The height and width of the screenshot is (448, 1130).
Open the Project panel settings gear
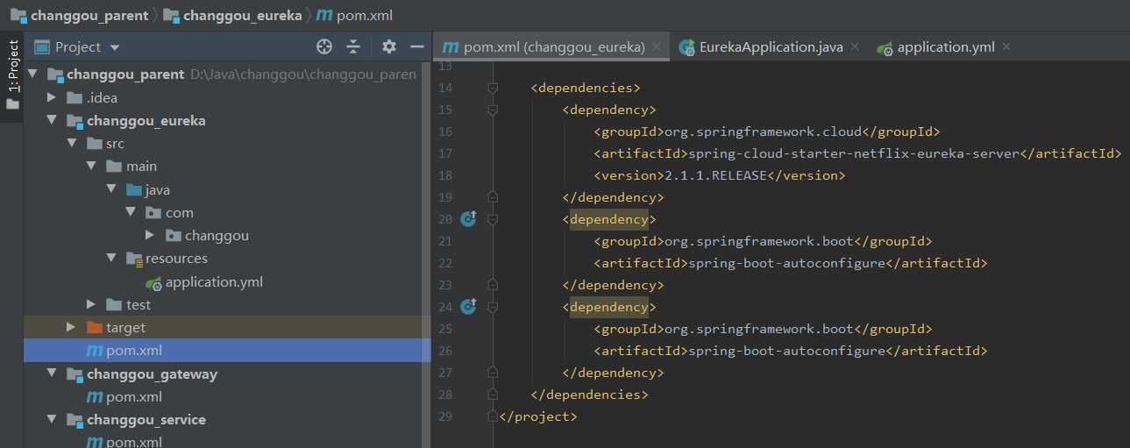pos(389,46)
